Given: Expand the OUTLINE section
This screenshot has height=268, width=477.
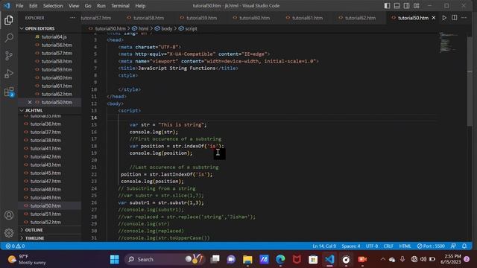Looking at the screenshot, I should [34, 230].
